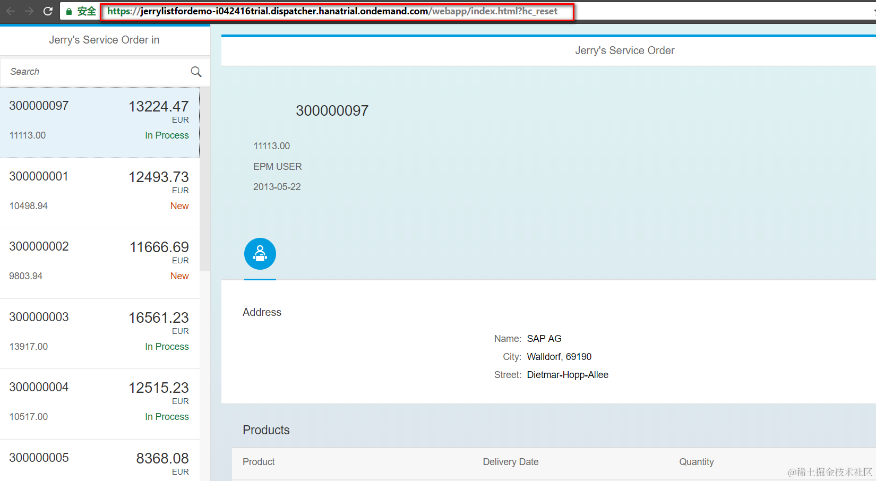Reload the page with refresh icon

48,11
